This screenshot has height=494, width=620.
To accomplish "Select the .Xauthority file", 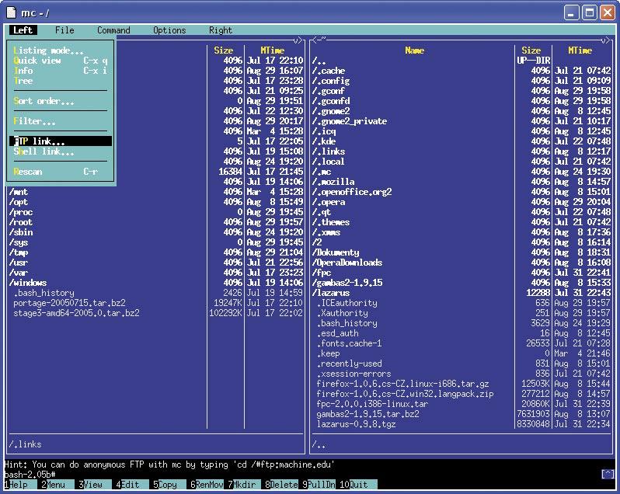I will point(462,312).
